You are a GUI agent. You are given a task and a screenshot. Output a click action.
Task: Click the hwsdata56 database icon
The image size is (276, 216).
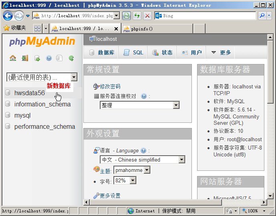tap(8, 93)
